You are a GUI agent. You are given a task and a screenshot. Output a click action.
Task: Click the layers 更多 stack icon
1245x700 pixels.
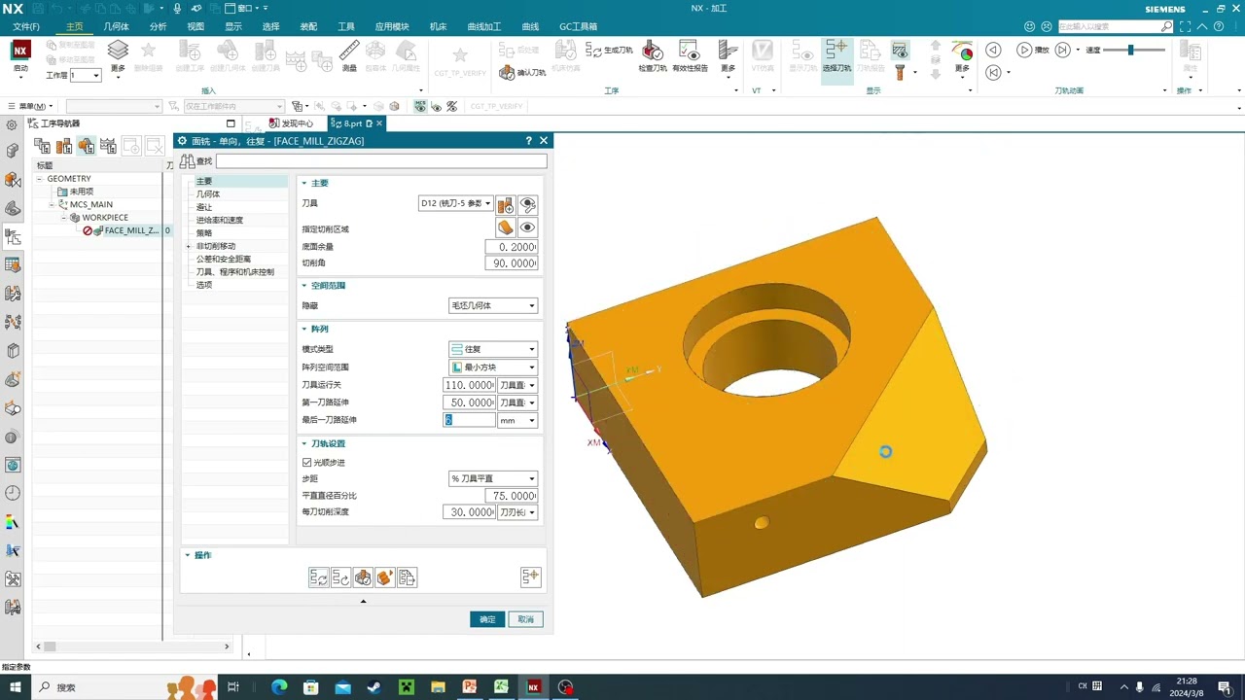[118, 50]
